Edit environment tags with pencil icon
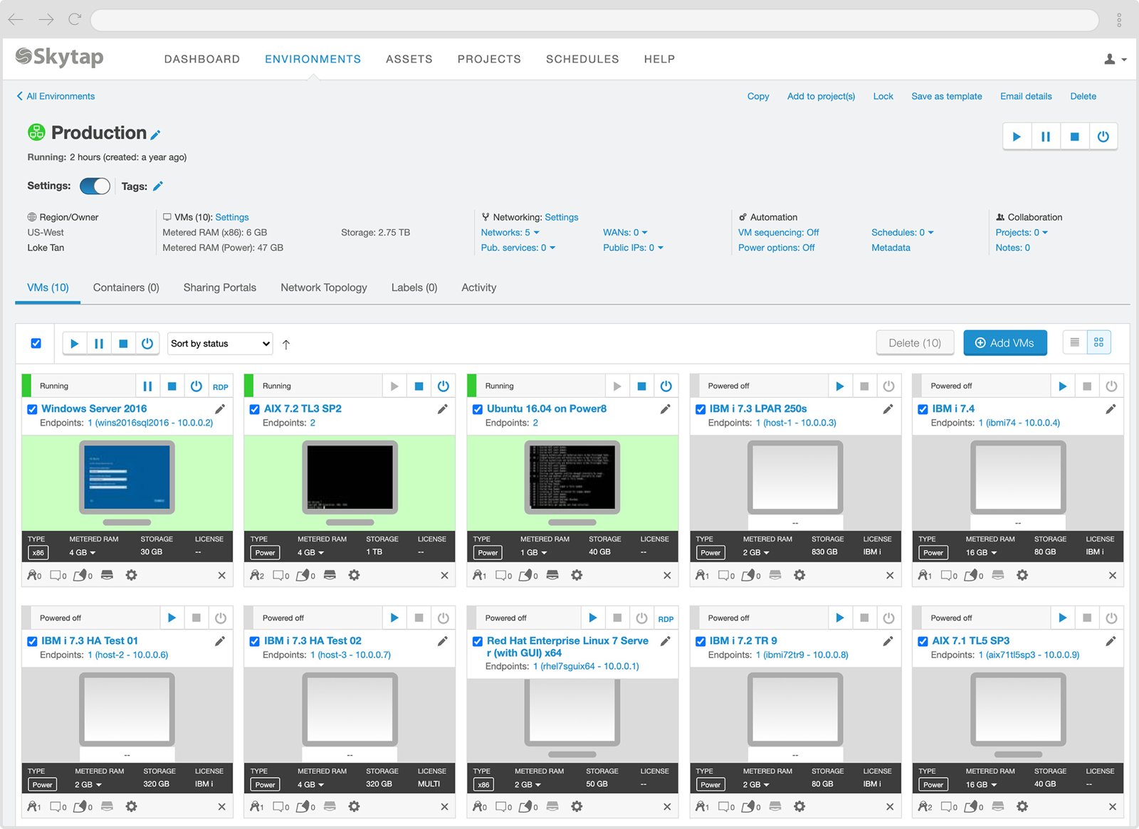1139x829 pixels. coord(158,186)
